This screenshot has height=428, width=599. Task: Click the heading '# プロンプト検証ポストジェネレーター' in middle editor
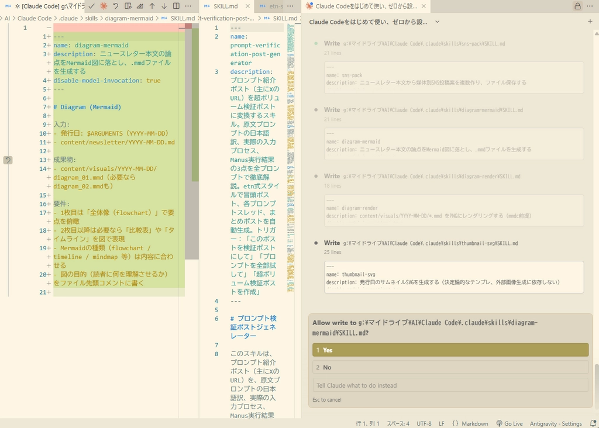click(253, 327)
